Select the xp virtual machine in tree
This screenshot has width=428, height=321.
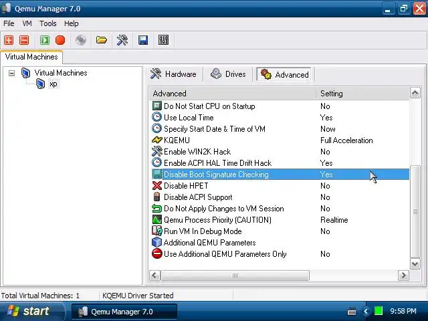(x=53, y=84)
